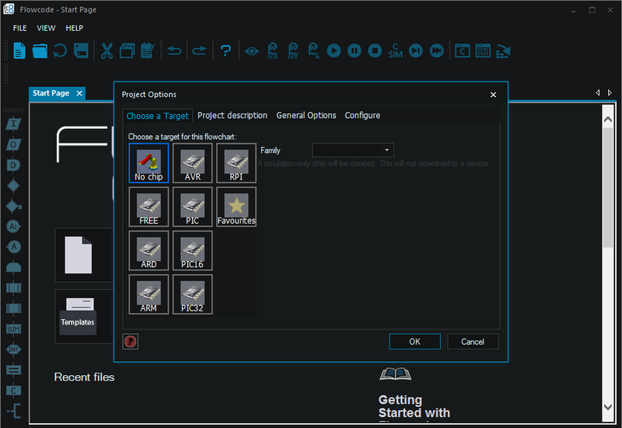Choose the FREE target
Image resolution: width=622 pixels, height=428 pixels.
coord(149,207)
